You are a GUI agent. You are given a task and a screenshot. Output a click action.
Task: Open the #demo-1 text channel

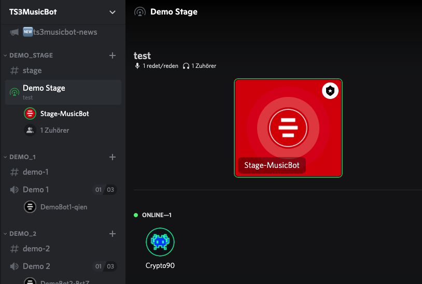[35, 172]
